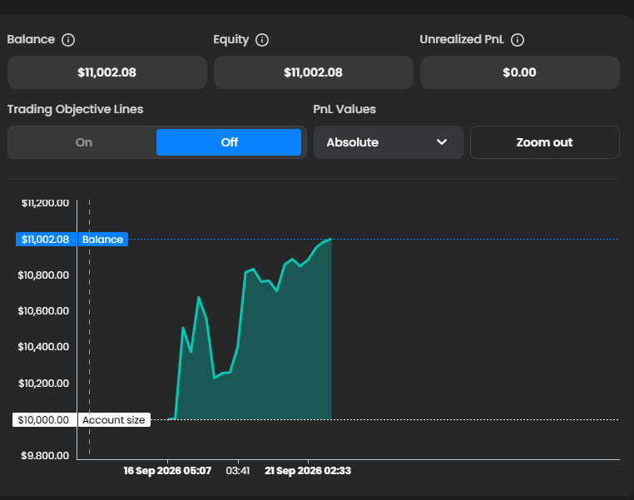This screenshot has height=500, width=634.
Task: Click the Account size chart label
Action: 114,420
